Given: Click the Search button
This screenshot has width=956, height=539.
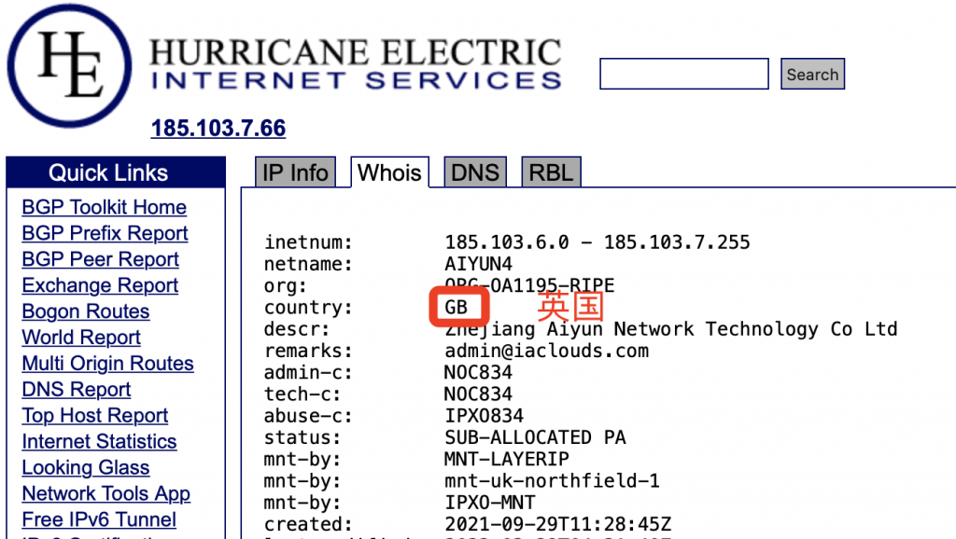Looking at the screenshot, I should [x=813, y=74].
